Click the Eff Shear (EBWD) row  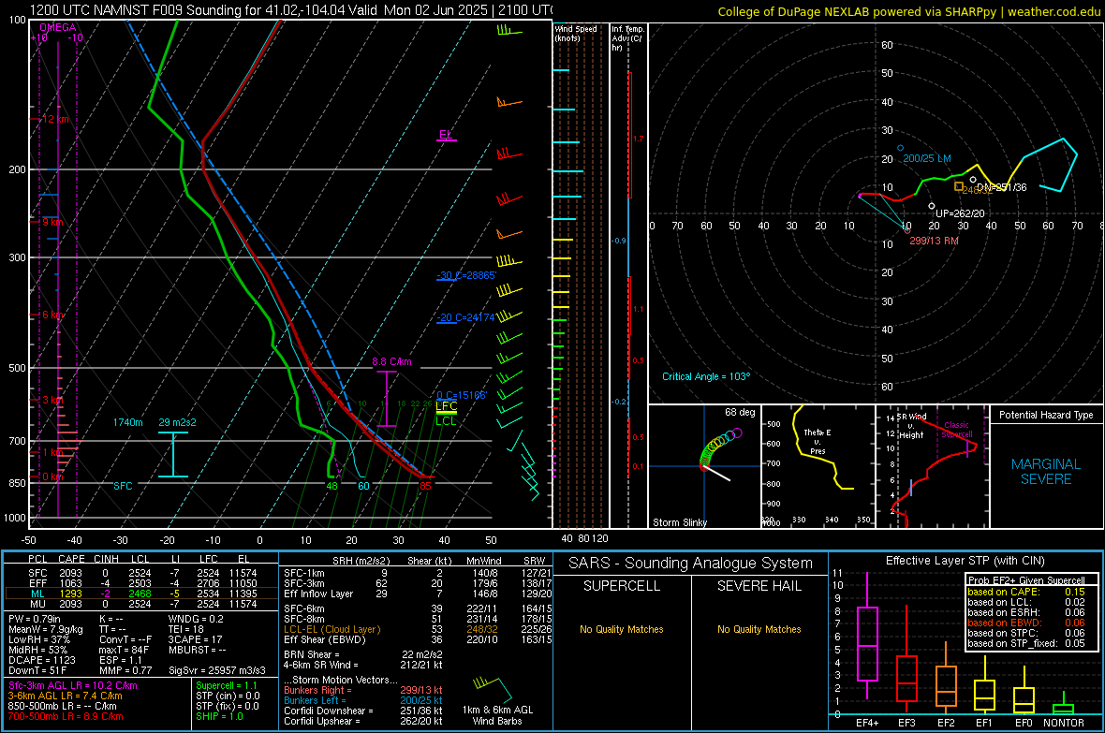point(418,640)
